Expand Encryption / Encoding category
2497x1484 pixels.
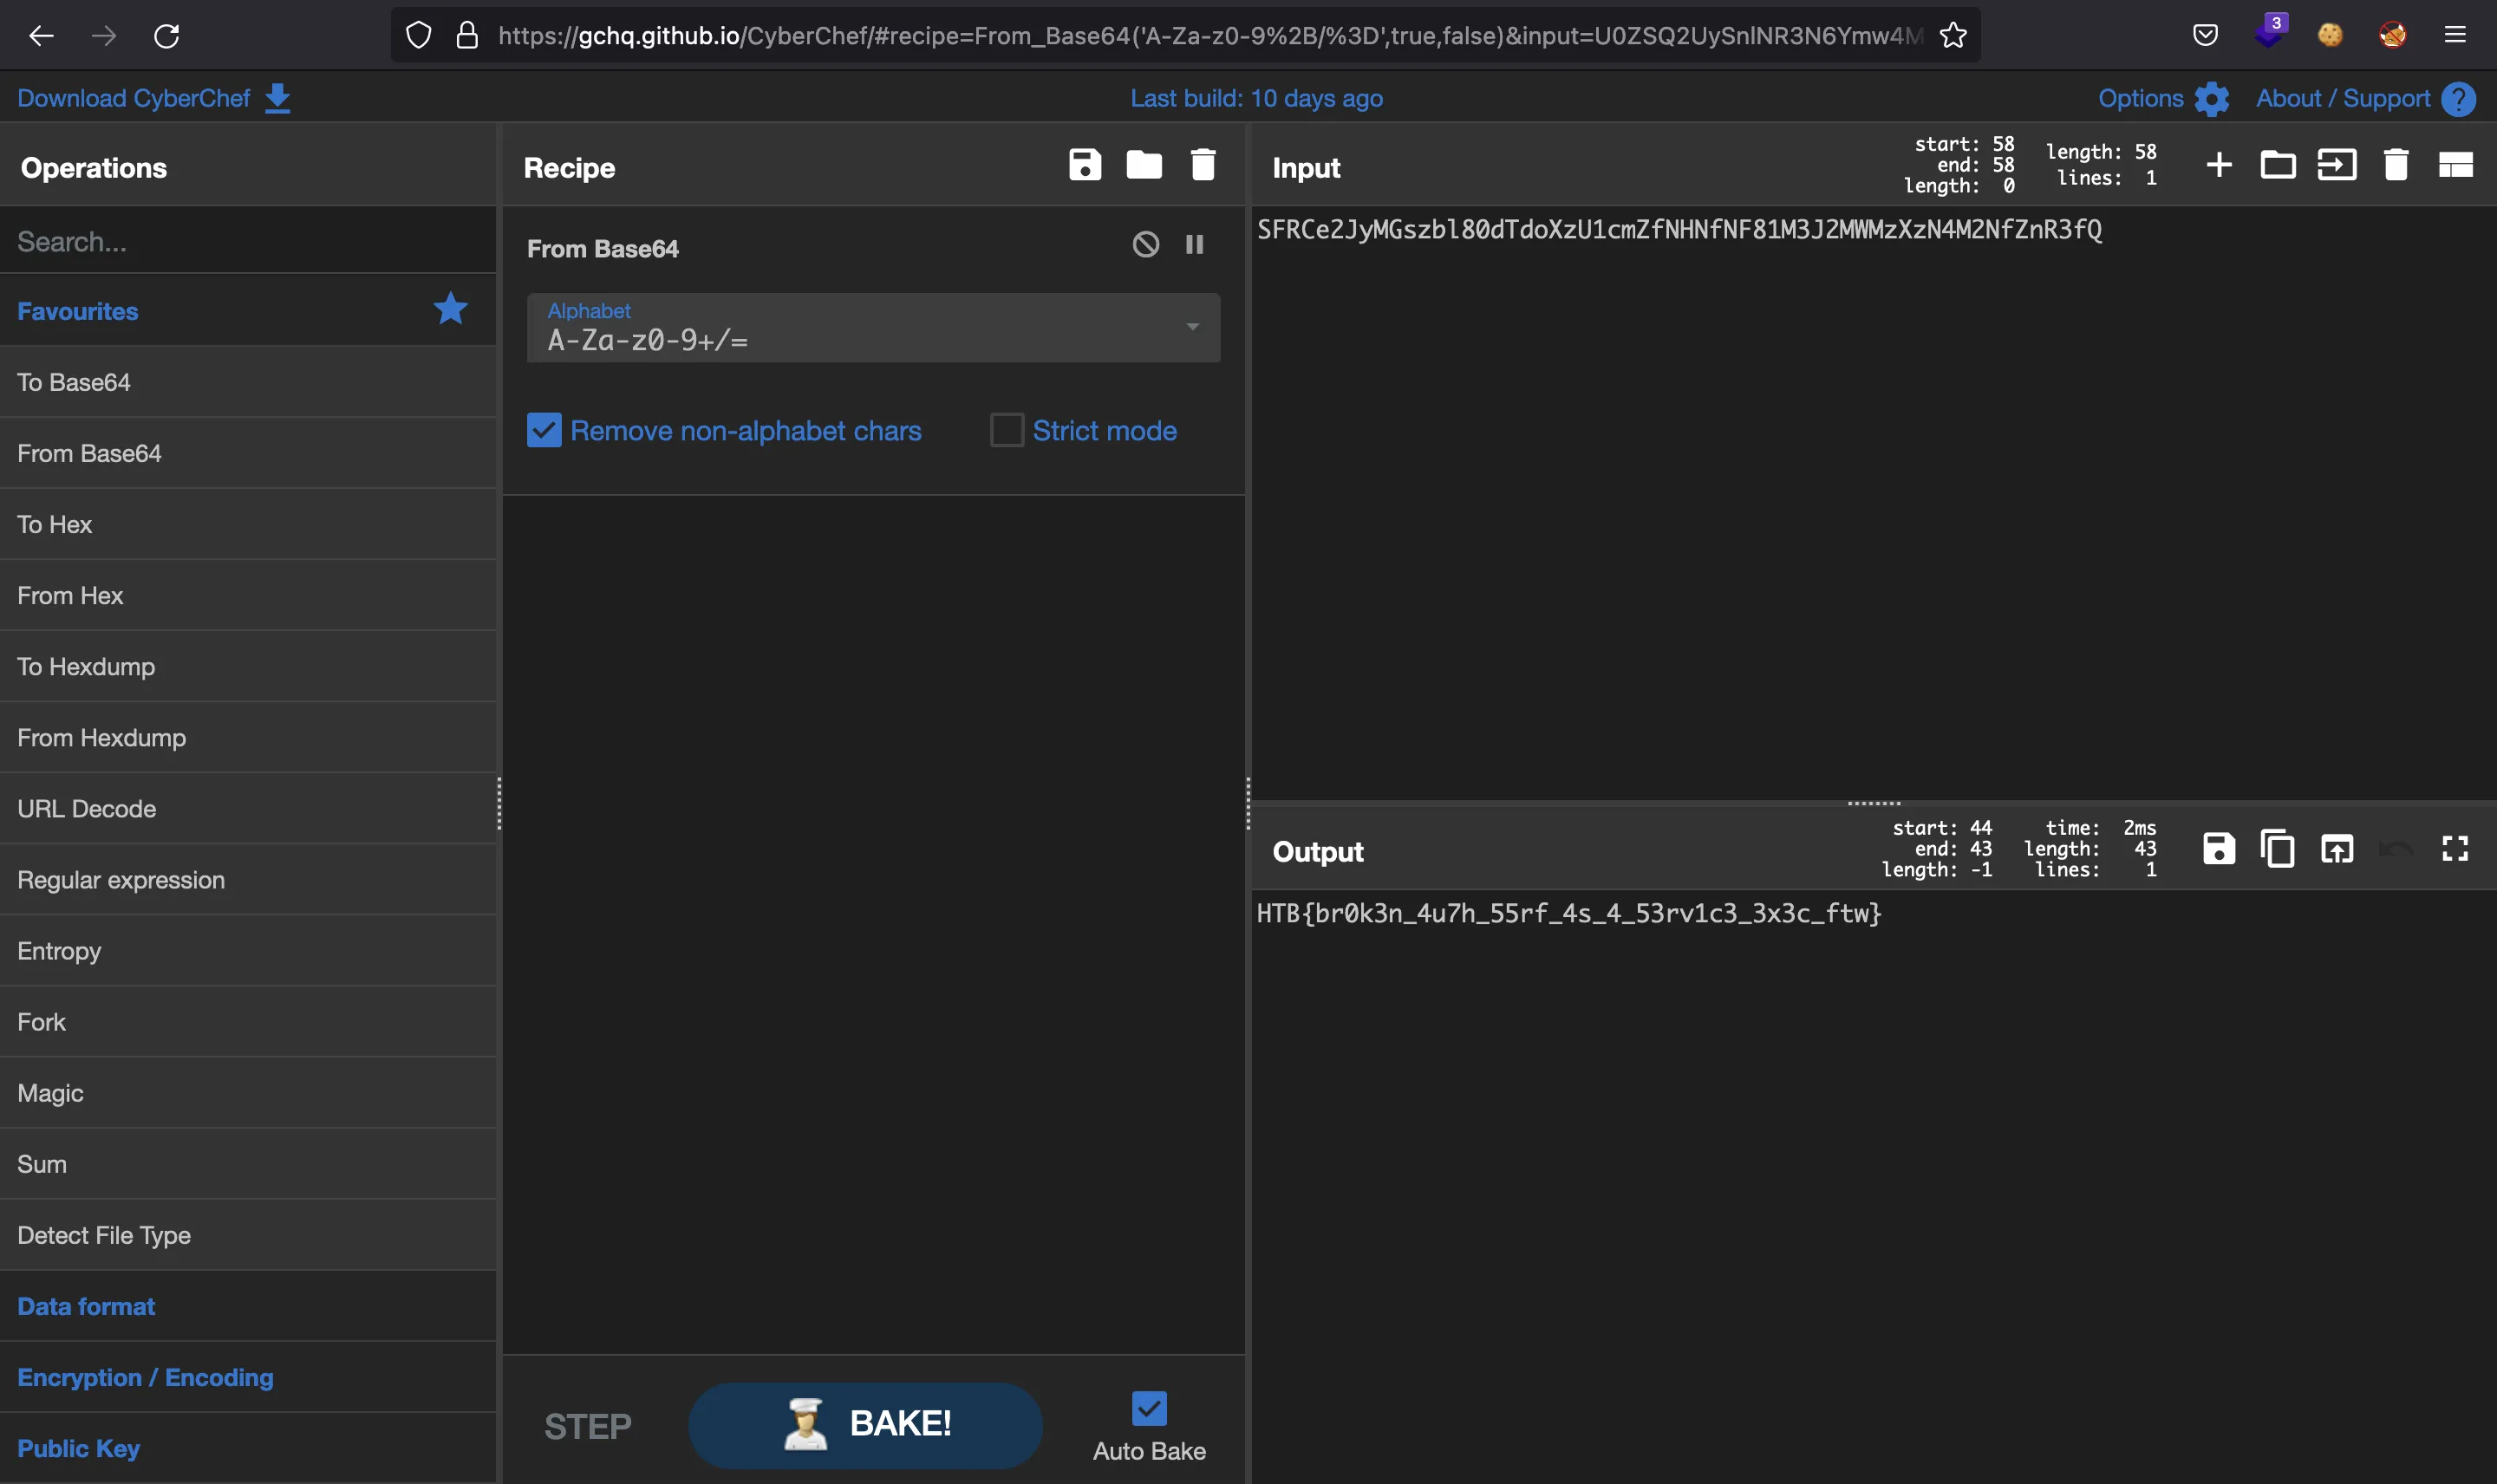click(248, 1378)
